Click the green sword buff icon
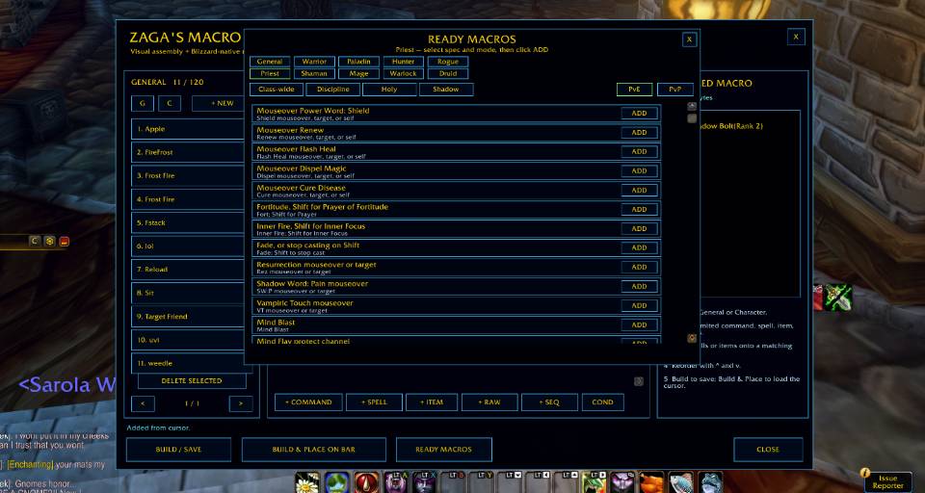 [x=838, y=297]
